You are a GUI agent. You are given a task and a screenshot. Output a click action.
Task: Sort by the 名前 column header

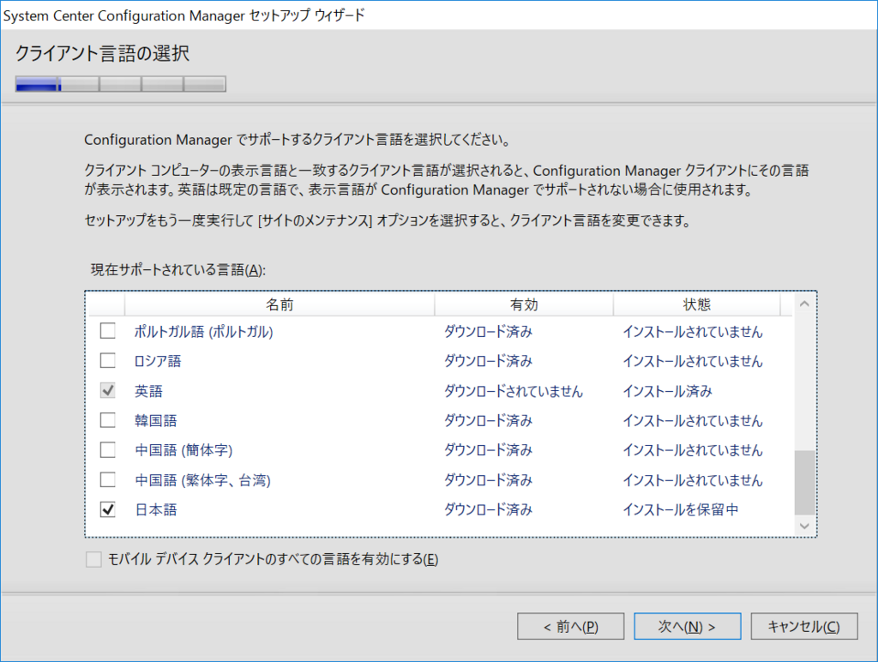click(x=280, y=304)
